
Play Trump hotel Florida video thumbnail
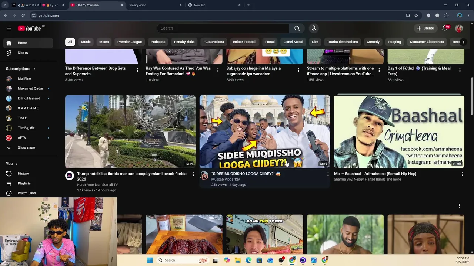(x=130, y=132)
